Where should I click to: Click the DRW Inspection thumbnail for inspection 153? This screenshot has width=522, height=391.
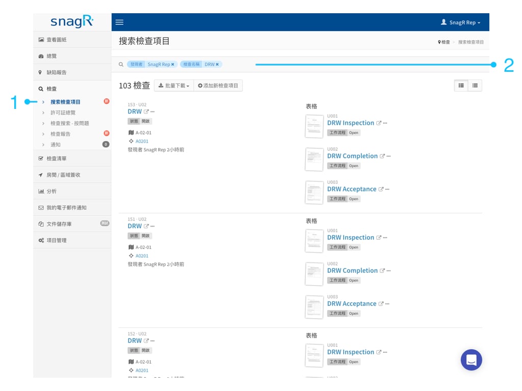click(x=314, y=126)
